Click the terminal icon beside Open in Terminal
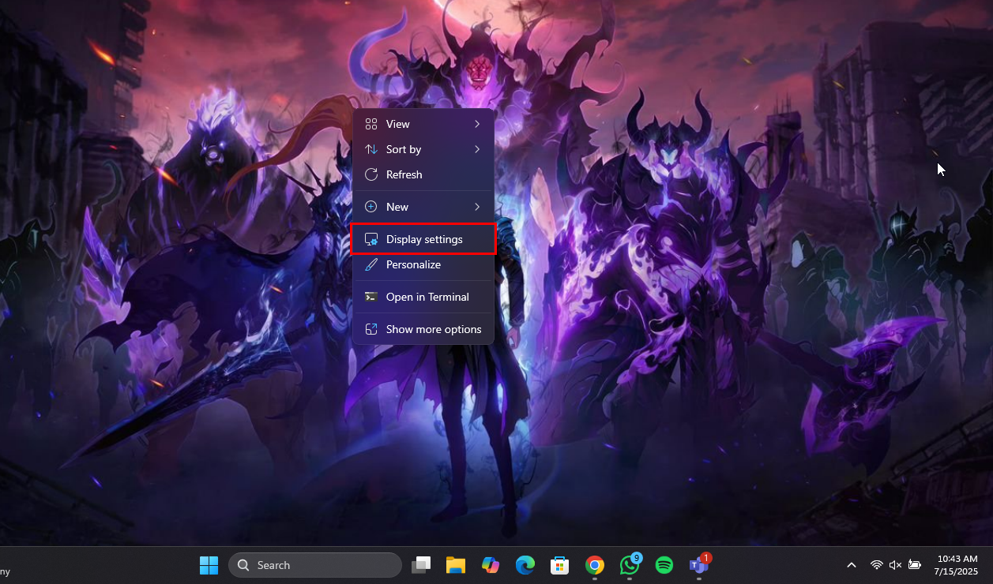Viewport: 993px width, 584px height. (x=370, y=297)
